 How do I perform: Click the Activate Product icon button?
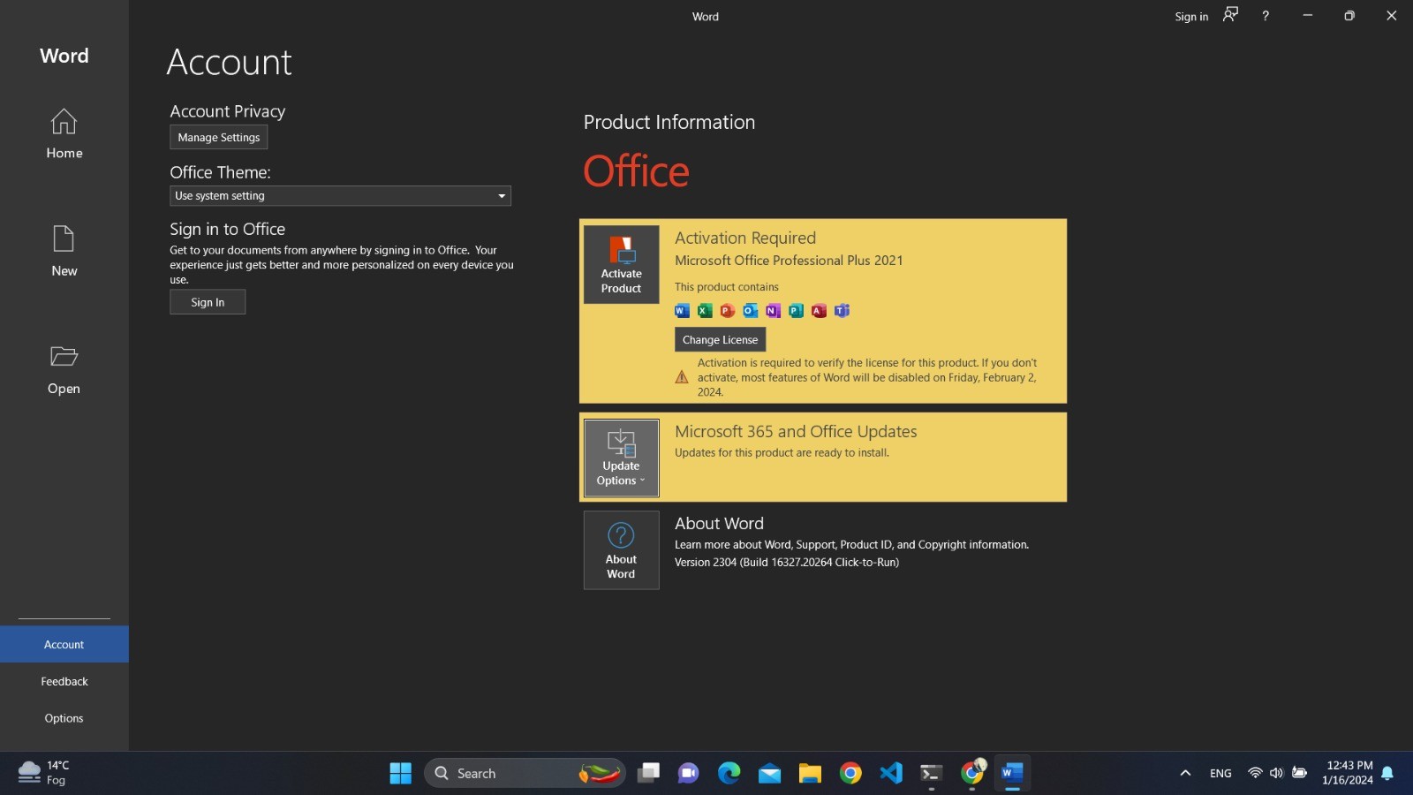pyautogui.click(x=621, y=264)
